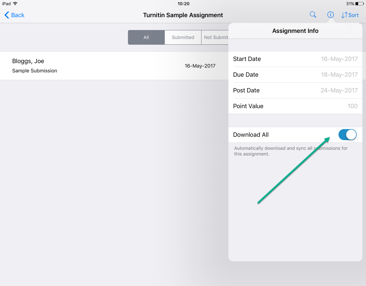Switch to the Submitted tab
Viewport: 366px width, 286px height.
tap(183, 37)
